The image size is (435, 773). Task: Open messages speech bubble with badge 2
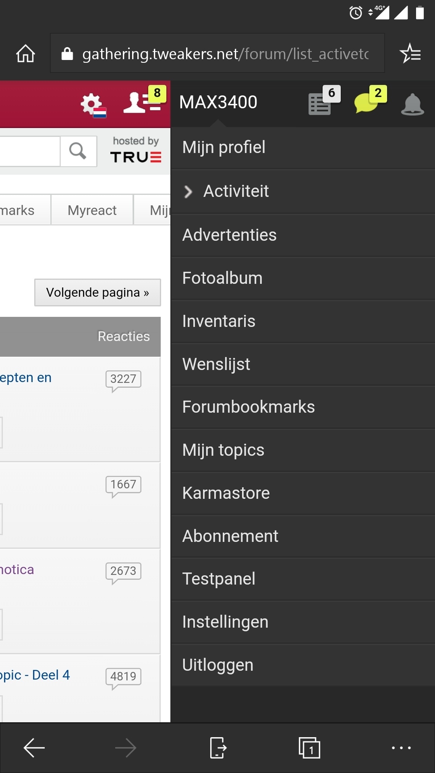click(x=370, y=101)
